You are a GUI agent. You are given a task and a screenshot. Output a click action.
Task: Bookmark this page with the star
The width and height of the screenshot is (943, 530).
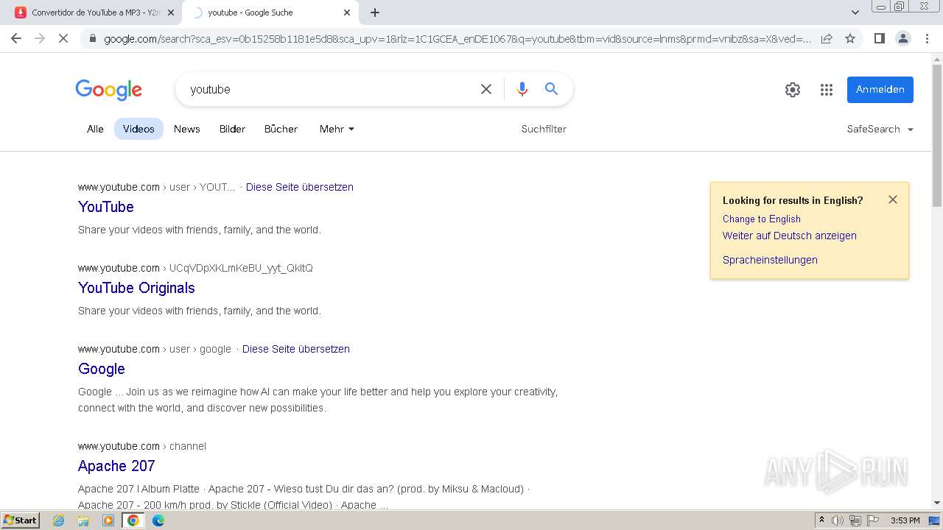pyautogui.click(x=850, y=38)
